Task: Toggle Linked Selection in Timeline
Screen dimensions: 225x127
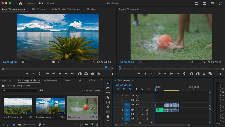Action: click(x=130, y=89)
